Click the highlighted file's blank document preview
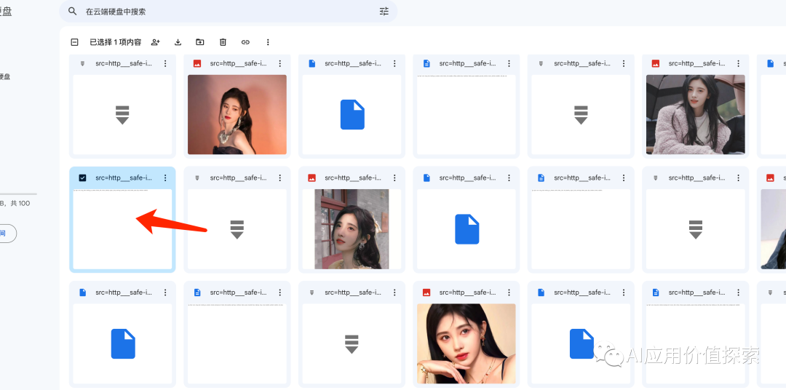This screenshot has height=390, width=786. click(x=122, y=229)
